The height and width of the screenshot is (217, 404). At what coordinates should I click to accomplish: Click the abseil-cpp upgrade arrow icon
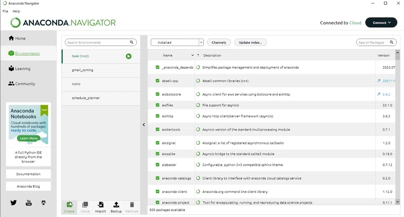pyautogui.click(x=379, y=81)
